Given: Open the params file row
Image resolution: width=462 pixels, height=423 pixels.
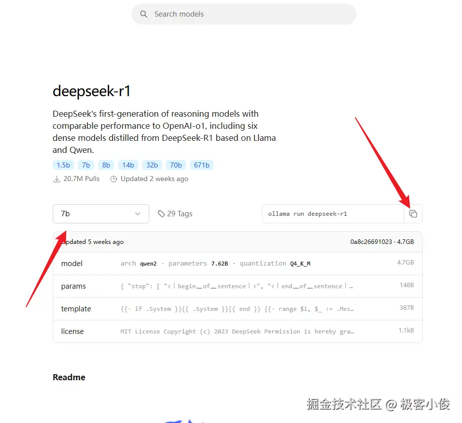Looking at the screenshot, I should [x=237, y=286].
